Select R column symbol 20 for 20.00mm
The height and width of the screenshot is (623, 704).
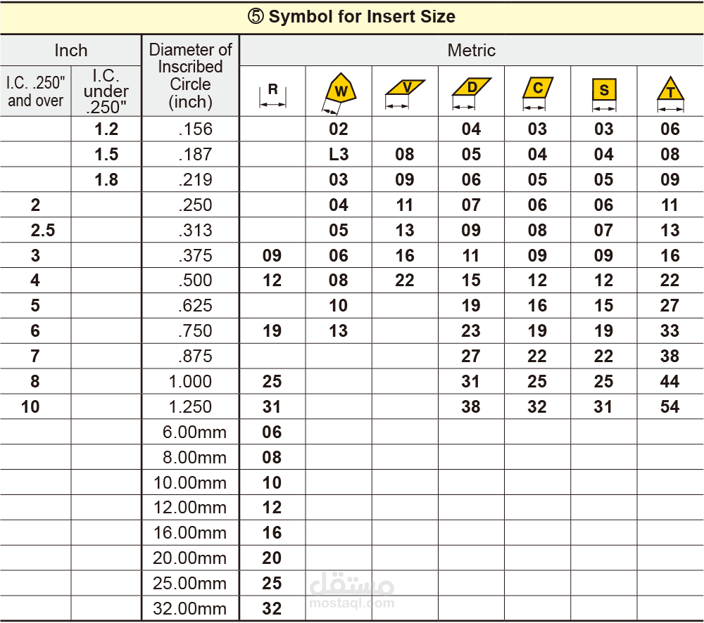click(x=272, y=558)
